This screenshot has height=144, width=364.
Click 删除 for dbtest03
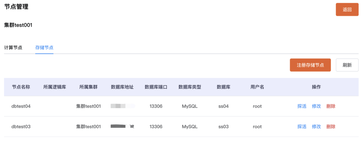[x=331, y=127]
